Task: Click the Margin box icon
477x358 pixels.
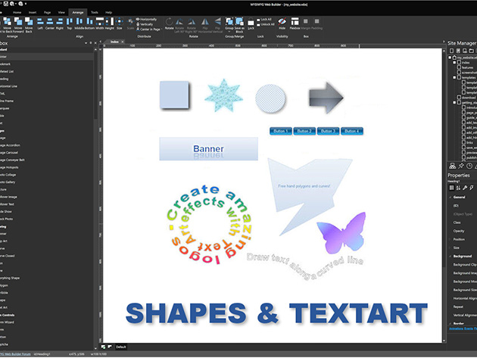Action: coord(305,21)
